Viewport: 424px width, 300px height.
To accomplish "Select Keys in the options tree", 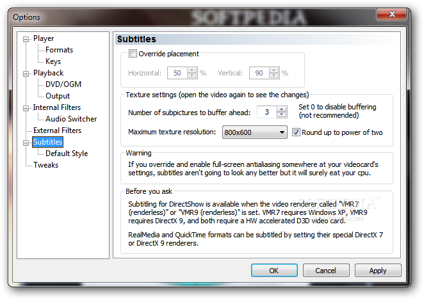I will [53, 61].
